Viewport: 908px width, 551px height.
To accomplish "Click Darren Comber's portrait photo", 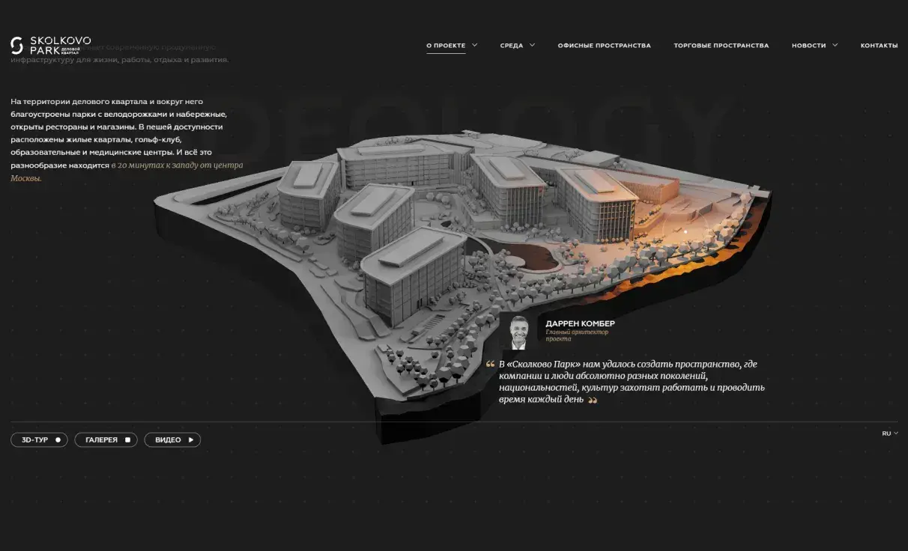I will [x=517, y=332].
